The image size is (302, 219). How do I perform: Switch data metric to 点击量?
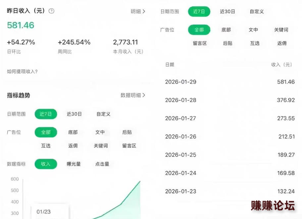pyautogui.click(x=102, y=164)
